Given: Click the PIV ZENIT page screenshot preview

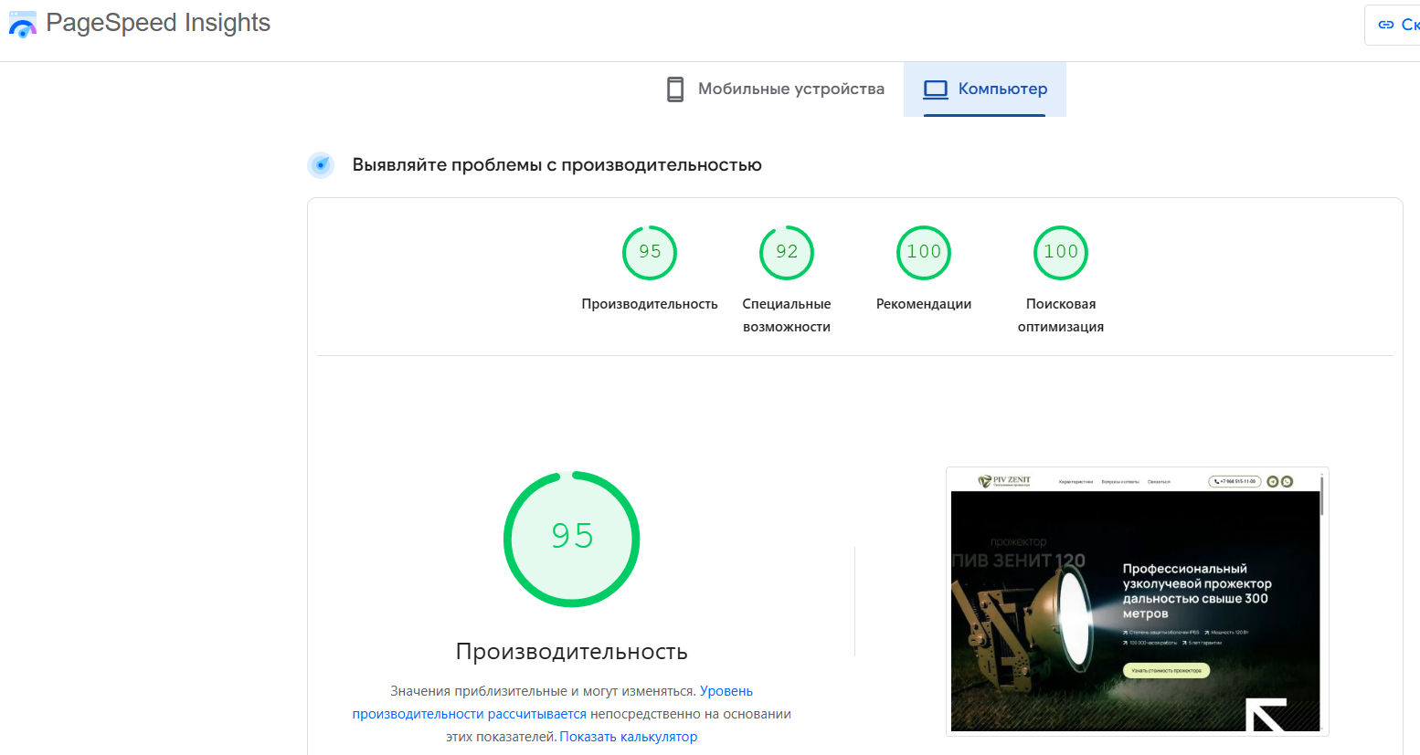Looking at the screenshot, I should [1136, 601].
